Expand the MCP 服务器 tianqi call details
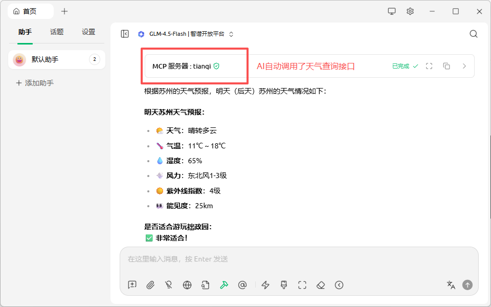Image resolution: width=491 pixels, height=307 pixels. pos(463,66)
